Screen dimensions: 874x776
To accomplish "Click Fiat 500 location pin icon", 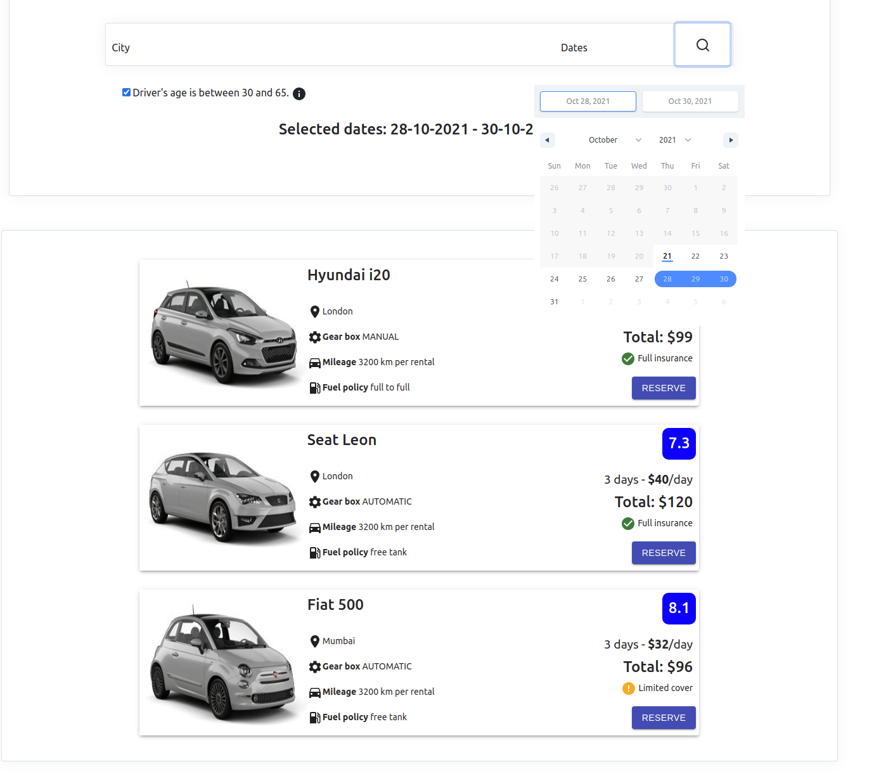I will (x=314, y=642).
